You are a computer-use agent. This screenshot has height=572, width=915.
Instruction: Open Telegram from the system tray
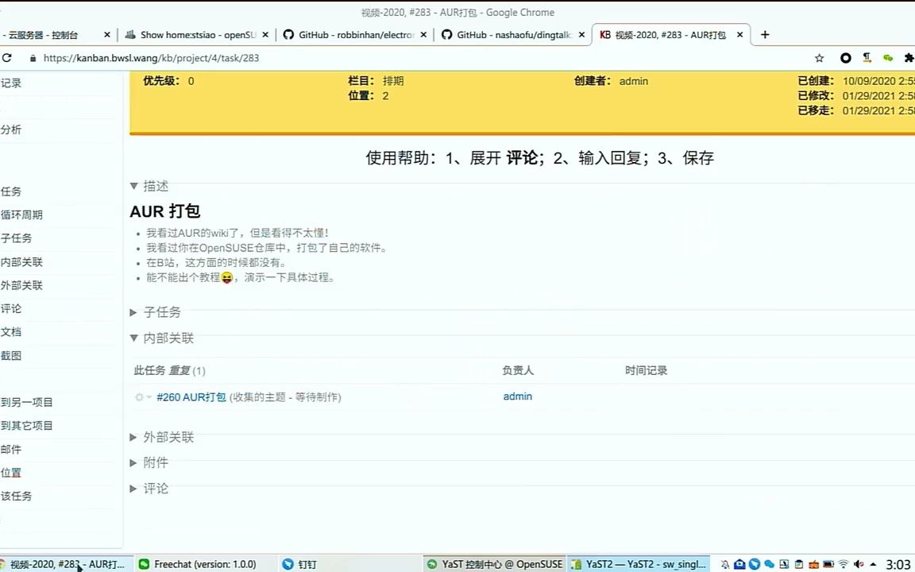point(754,564)
